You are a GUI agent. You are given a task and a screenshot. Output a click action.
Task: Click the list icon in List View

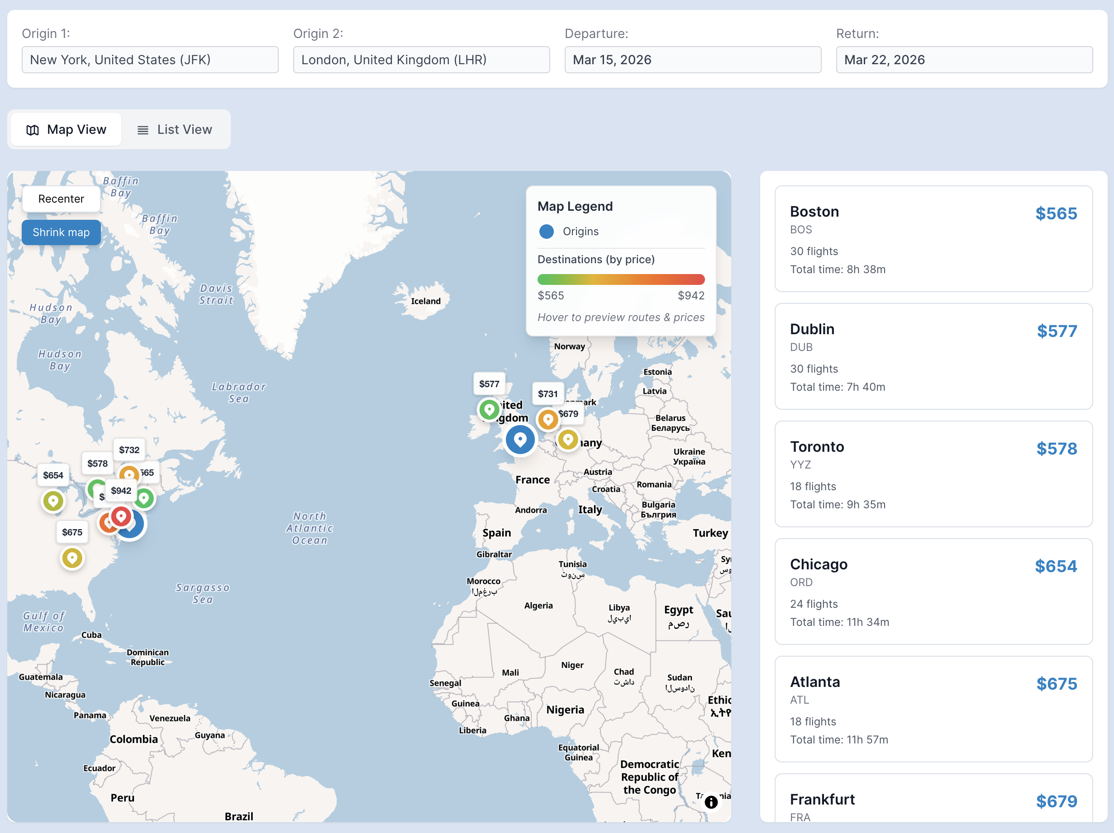click(143, 130)
